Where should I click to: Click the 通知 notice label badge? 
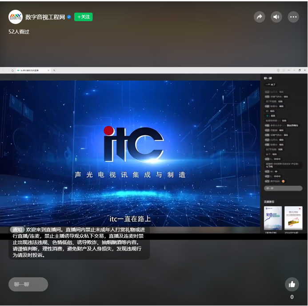point(18,230)
